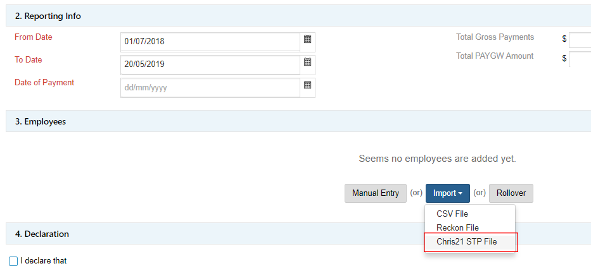Click the Total Gross Payments amount box
The height and width of the screenshot is (278, 591).
coord(579,40)
